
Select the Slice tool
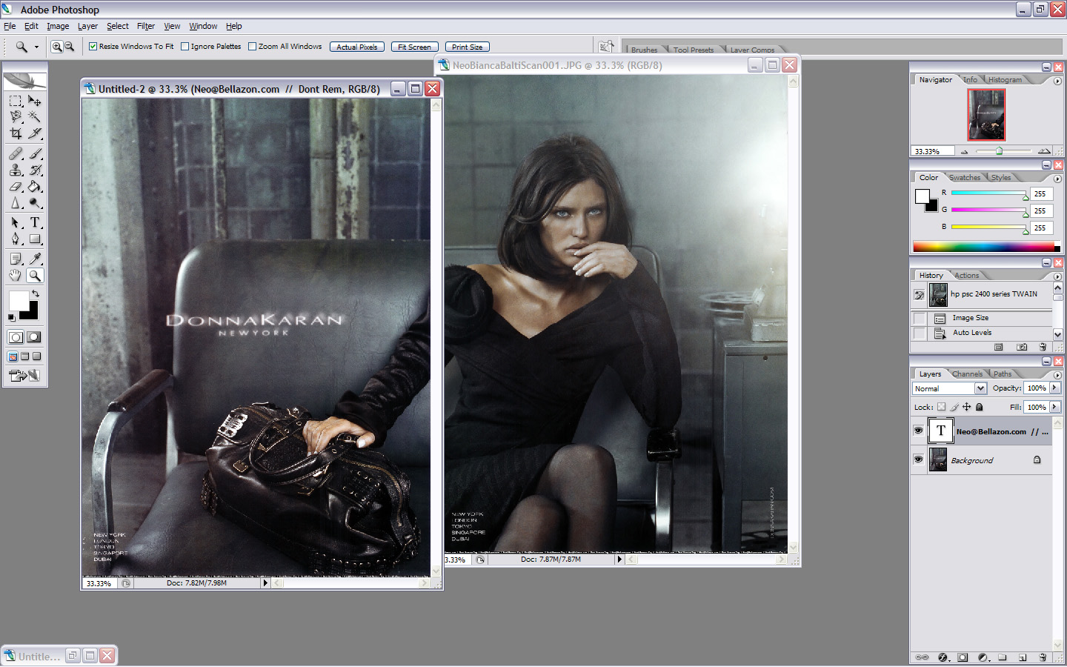[34, 133]
